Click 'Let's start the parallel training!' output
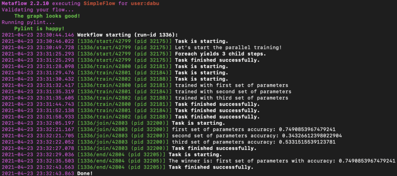The width and height of the screenshot is (397, 176). click(228, 48)
